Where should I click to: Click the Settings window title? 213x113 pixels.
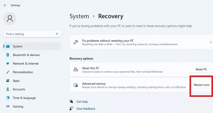click(x=16, y=5)
